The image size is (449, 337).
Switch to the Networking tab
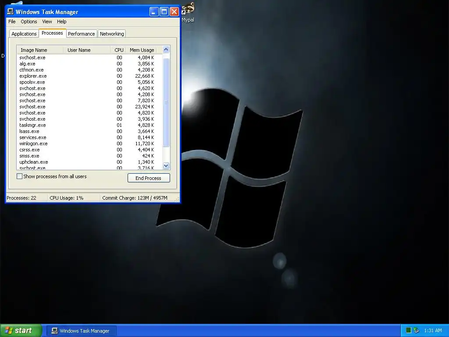coord(112,33)
